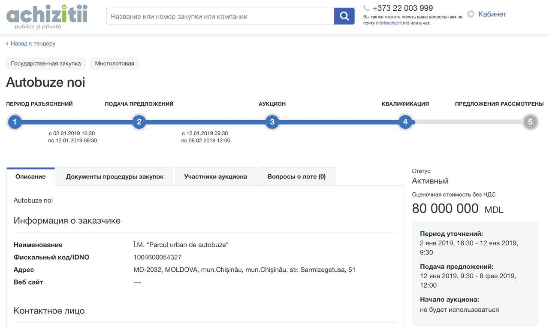Switch to the Описание tab
Viewport: 549px width, 328px height.
(30, 176)
